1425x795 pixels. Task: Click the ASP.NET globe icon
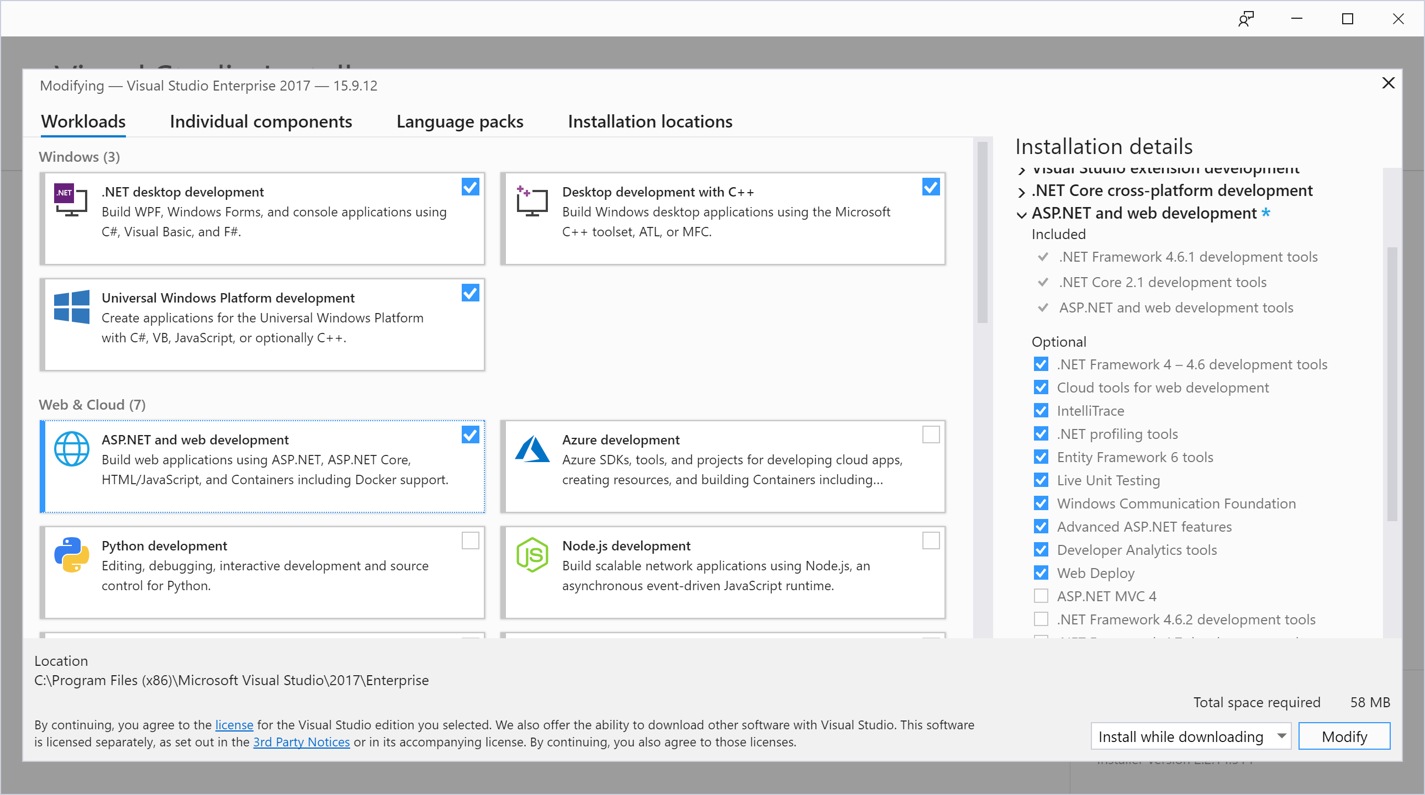(71, 449)
